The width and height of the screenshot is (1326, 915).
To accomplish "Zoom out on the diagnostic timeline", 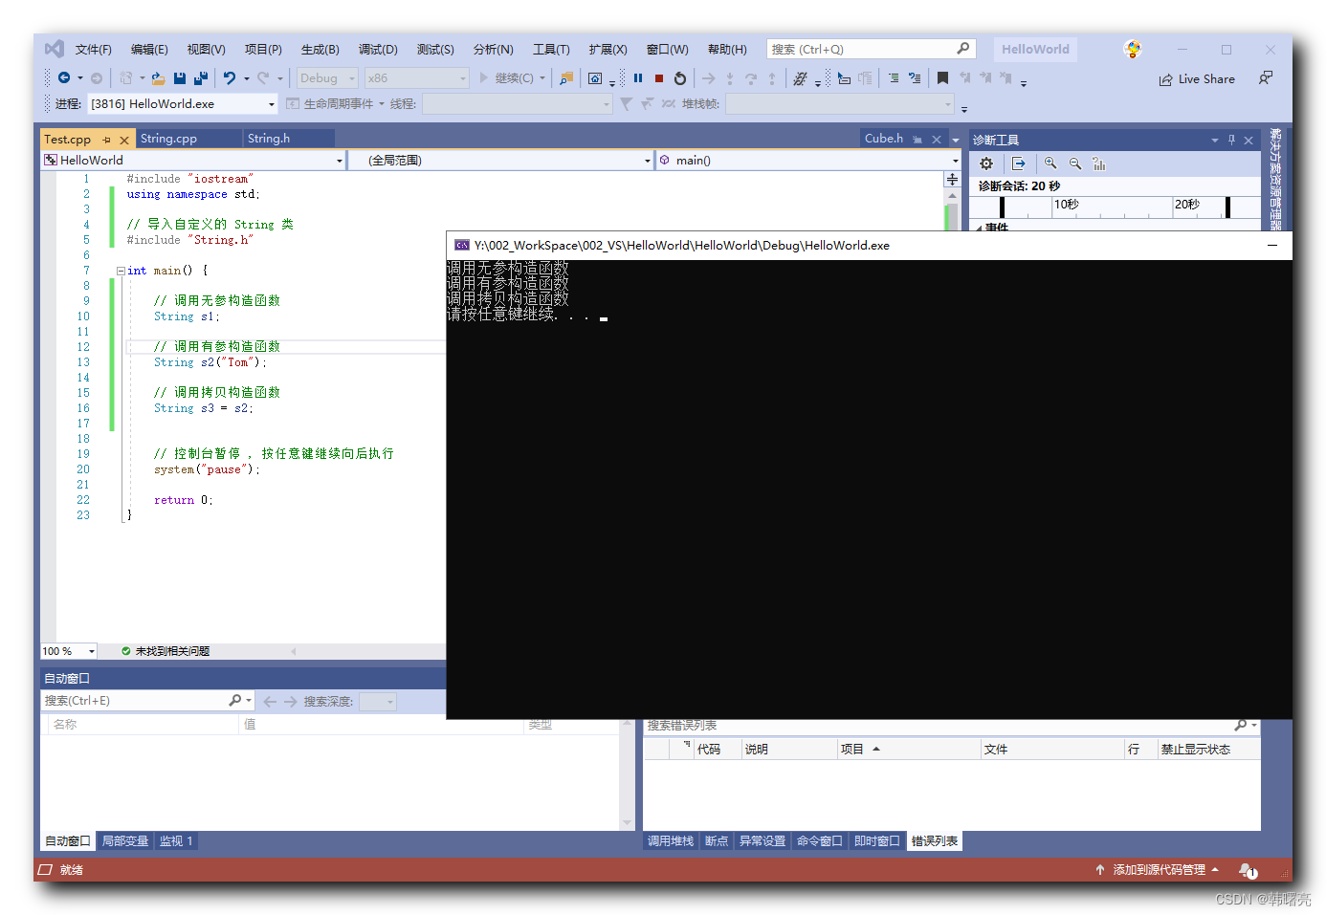I will (x=1075, y=163).
